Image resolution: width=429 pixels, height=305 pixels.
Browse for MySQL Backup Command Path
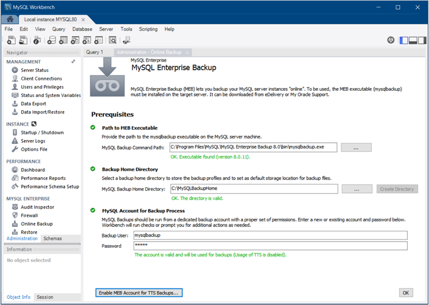point(356,147)
